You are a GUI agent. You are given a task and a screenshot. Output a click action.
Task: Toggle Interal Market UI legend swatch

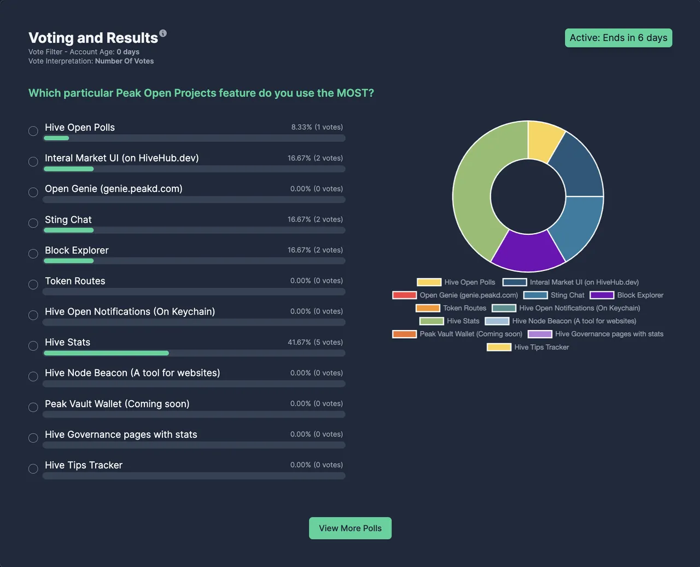[515, 282]
